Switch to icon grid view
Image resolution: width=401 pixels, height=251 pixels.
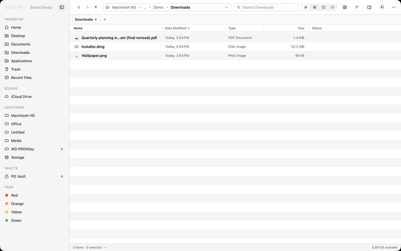coord(315,7)
